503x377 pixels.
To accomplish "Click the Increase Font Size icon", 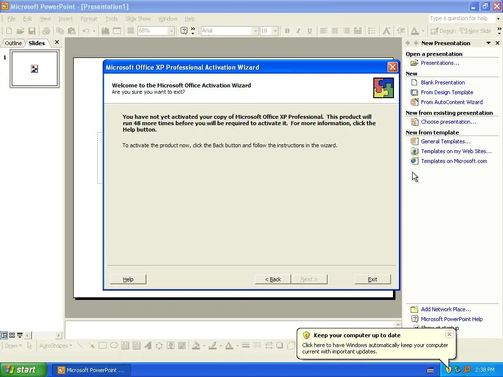I will tap(387, 31).
